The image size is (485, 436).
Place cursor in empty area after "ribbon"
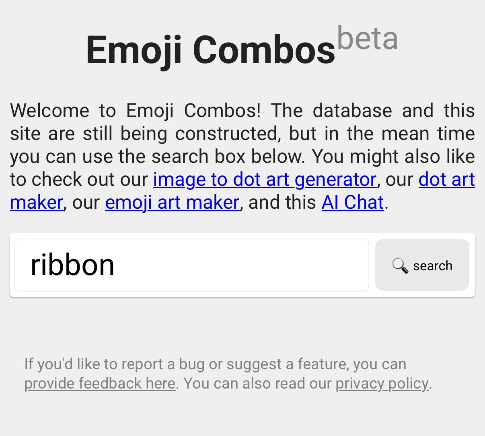coord(241,265)
